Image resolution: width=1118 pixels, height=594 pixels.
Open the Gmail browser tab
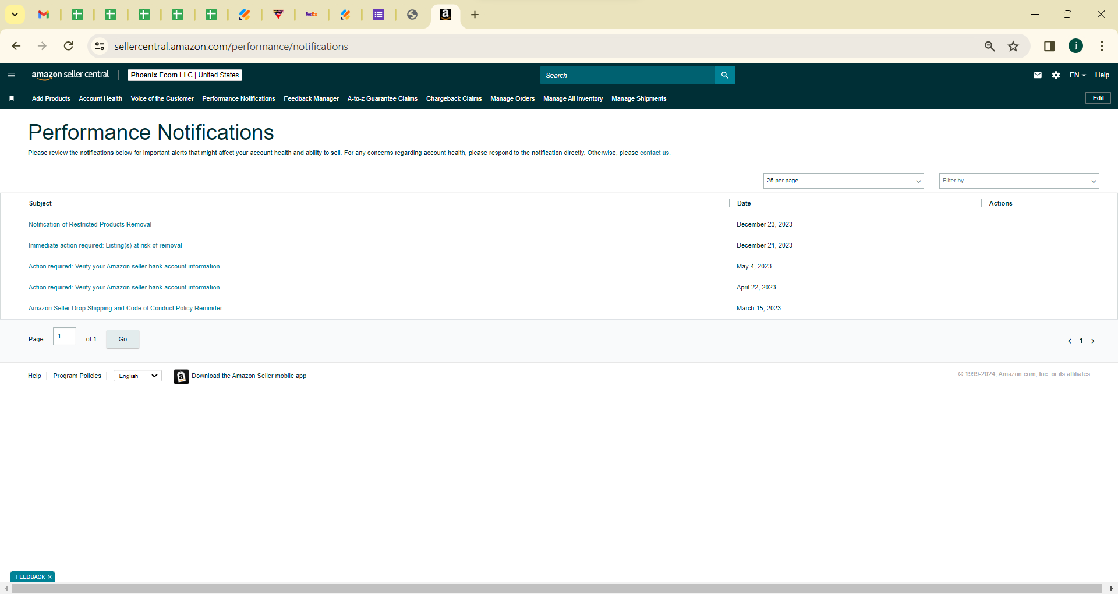point(44,15)
